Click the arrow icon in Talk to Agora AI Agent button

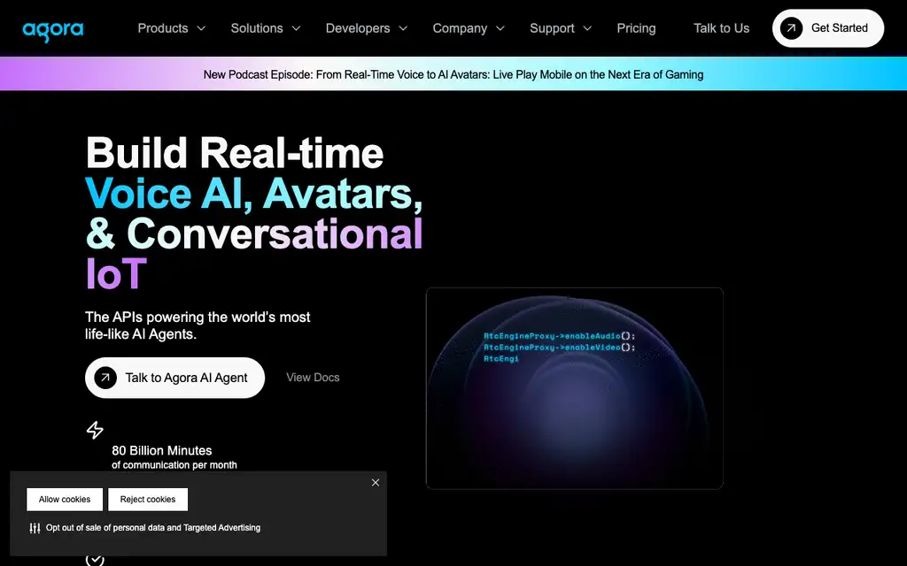pos(105,378)
